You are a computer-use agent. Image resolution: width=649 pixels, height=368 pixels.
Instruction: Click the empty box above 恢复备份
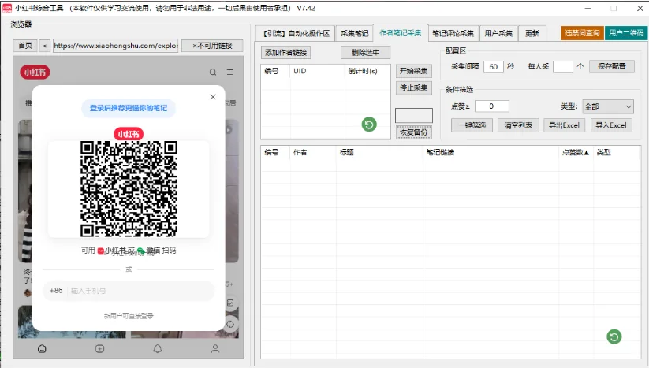(414, 115)
